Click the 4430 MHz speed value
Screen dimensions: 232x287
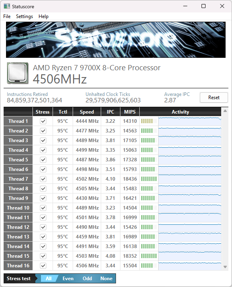click(x=87, y=198)
